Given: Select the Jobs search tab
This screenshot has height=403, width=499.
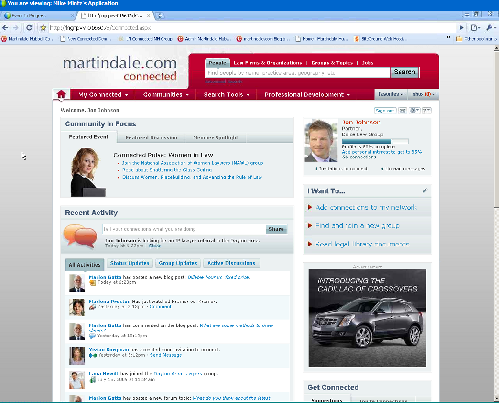Looking at the screenshot, I should (x=368, y=63).
